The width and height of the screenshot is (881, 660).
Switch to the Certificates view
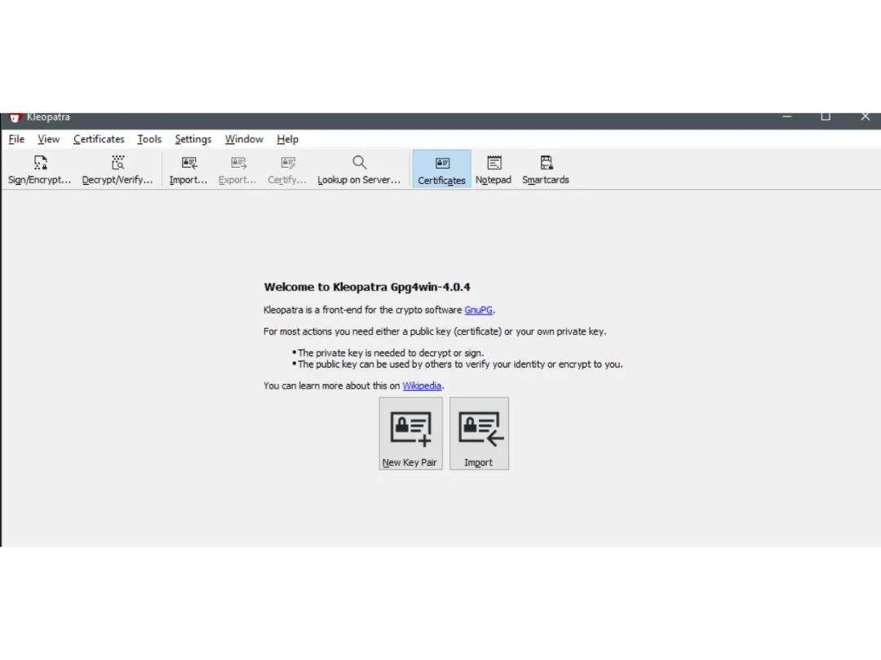441,169
